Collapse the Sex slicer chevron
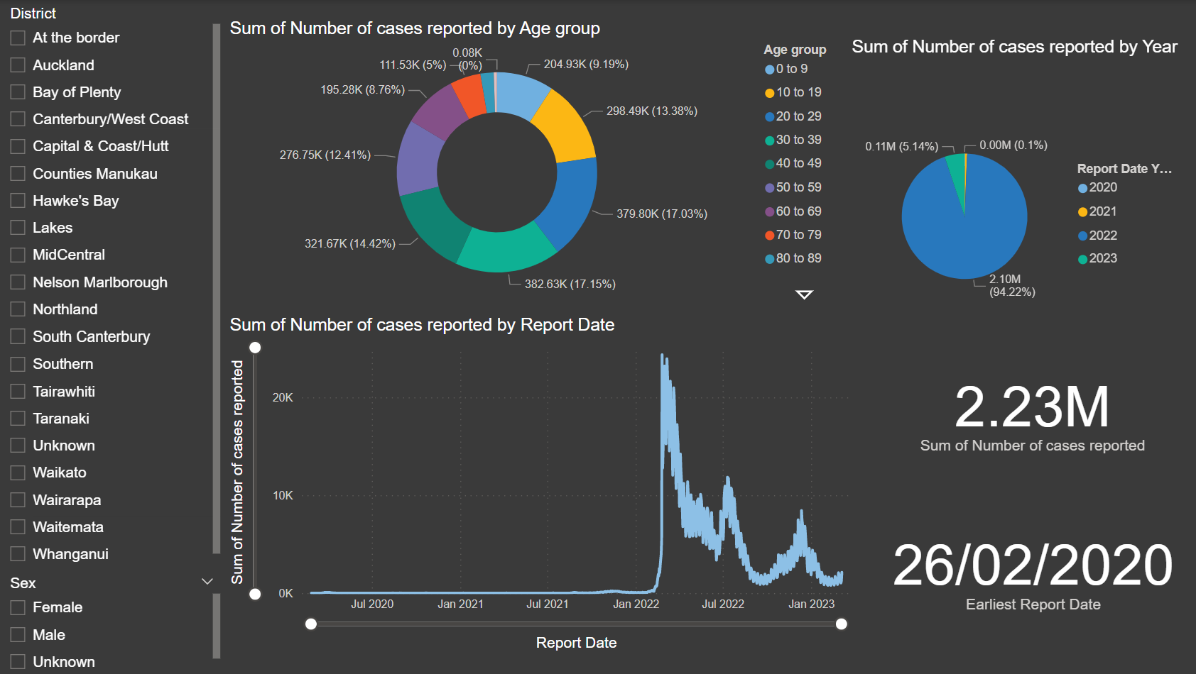 click(x=207, y=582)
